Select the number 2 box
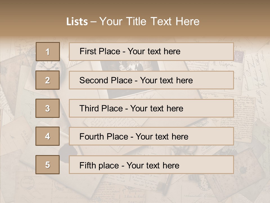Viewport: 270px width, 203px height. [x=48, y=80]
